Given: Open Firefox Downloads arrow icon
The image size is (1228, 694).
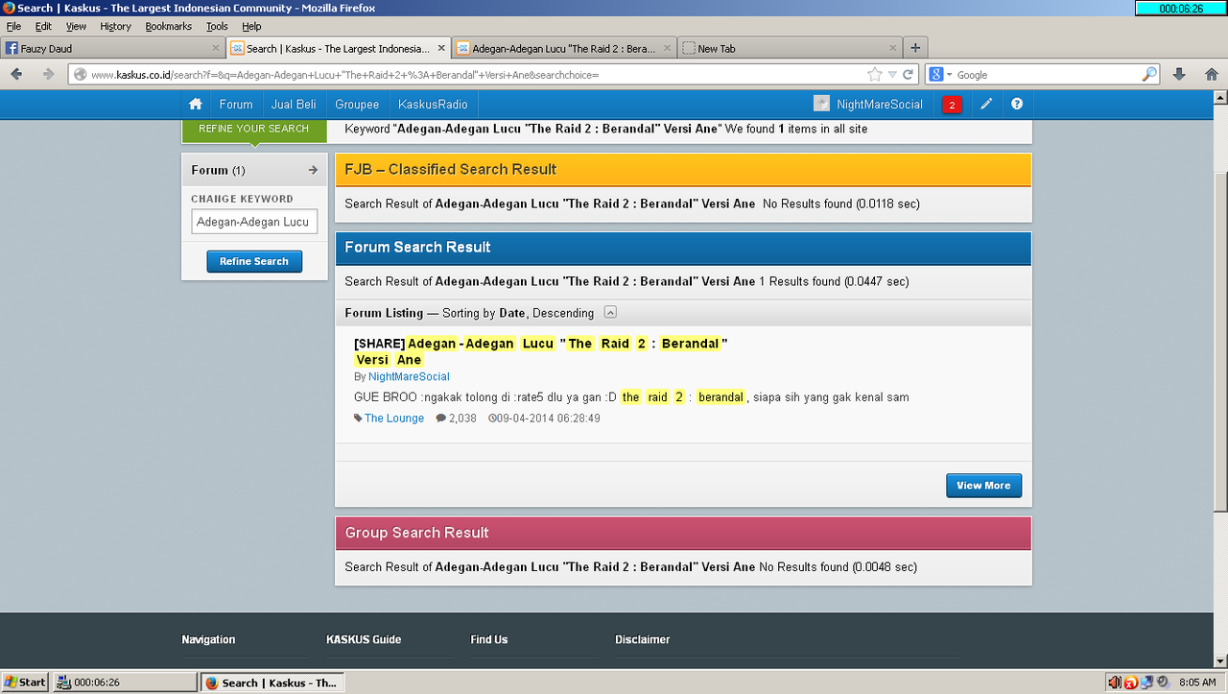Looking at the screenshot, I should 1179,74.
